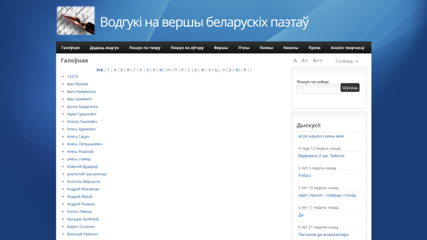Select Пошук па твору in the navigation

[x=145, y=48]
